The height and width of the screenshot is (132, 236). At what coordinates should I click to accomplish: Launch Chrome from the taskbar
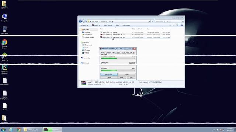[19, 129]
